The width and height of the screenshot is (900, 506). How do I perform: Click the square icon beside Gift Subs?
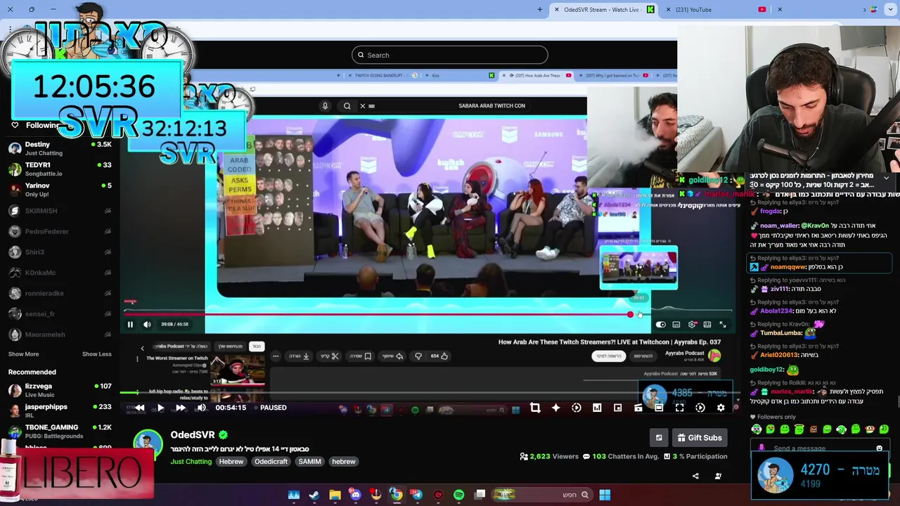[659, 438]
